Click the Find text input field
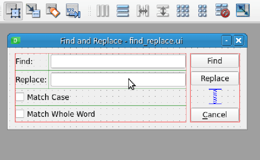The width and height of the screenshot is (260, 160). pyautogui.click(x=118, y=61)
